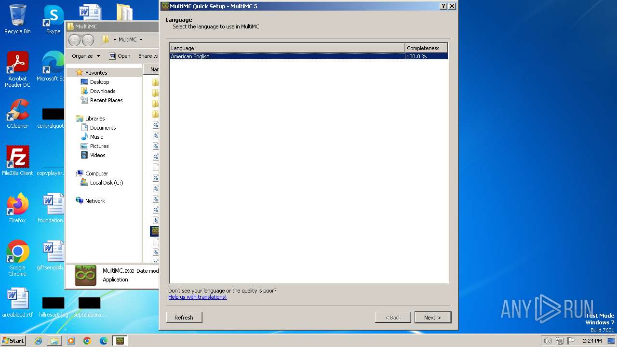
Task: Sort by the Language column header
Action: (287, 48)
